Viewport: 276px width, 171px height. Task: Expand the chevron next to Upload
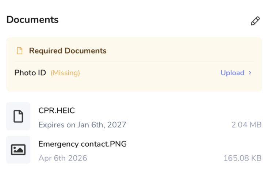click(250, 73)
